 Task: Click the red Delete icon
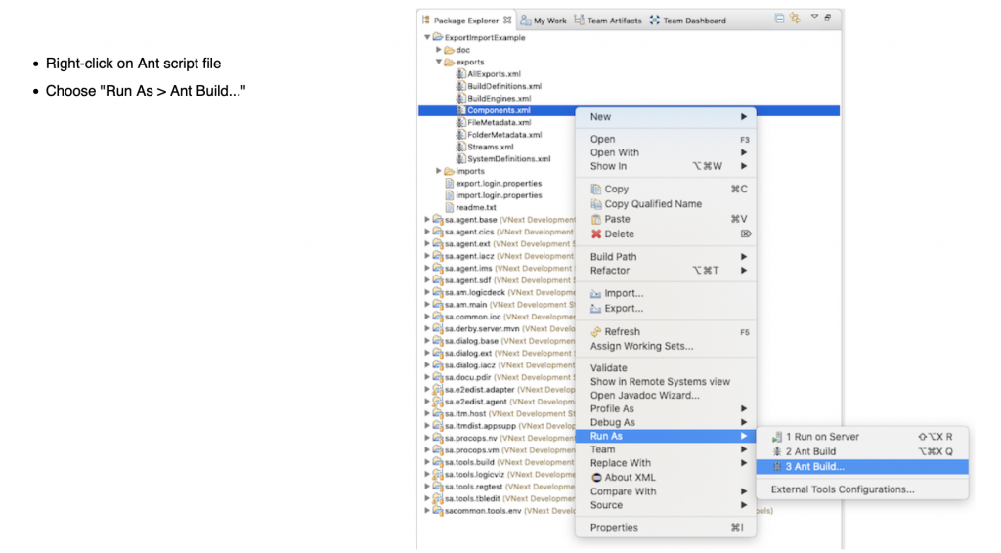coord(595,234)
